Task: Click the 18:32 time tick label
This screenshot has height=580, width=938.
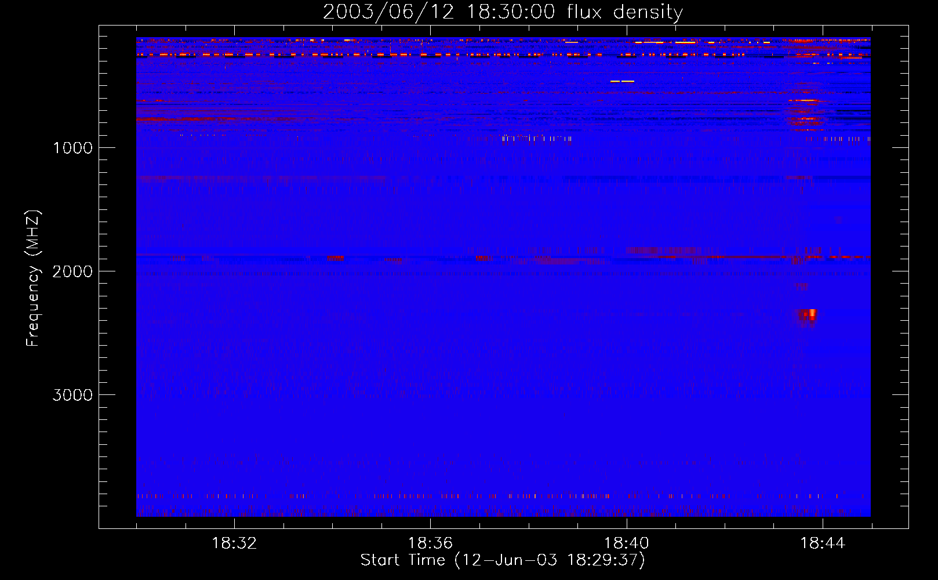Action: pyautogui.click(x=234, y=543)
